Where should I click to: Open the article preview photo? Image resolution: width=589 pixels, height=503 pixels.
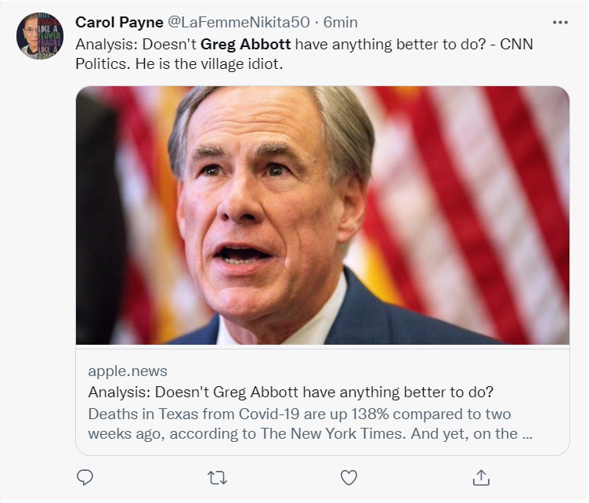[322, 215]
